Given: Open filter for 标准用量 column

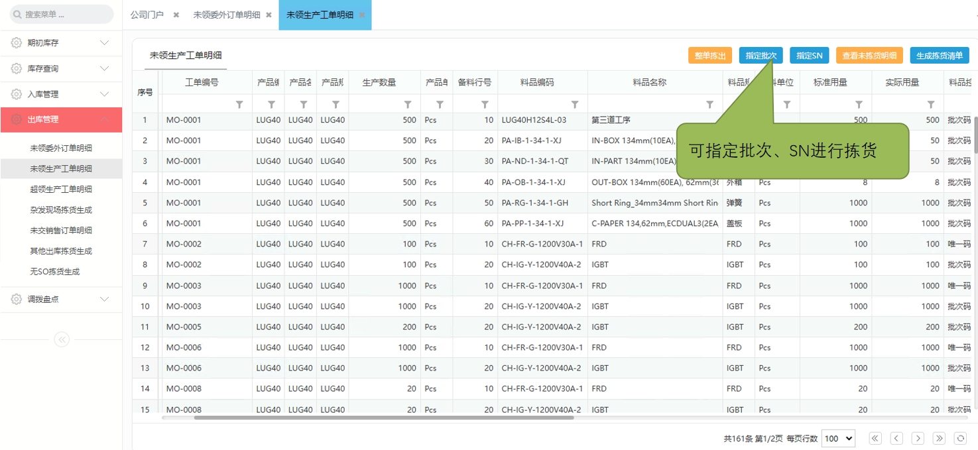Looking at the screenshot, I should coord(859,105).
